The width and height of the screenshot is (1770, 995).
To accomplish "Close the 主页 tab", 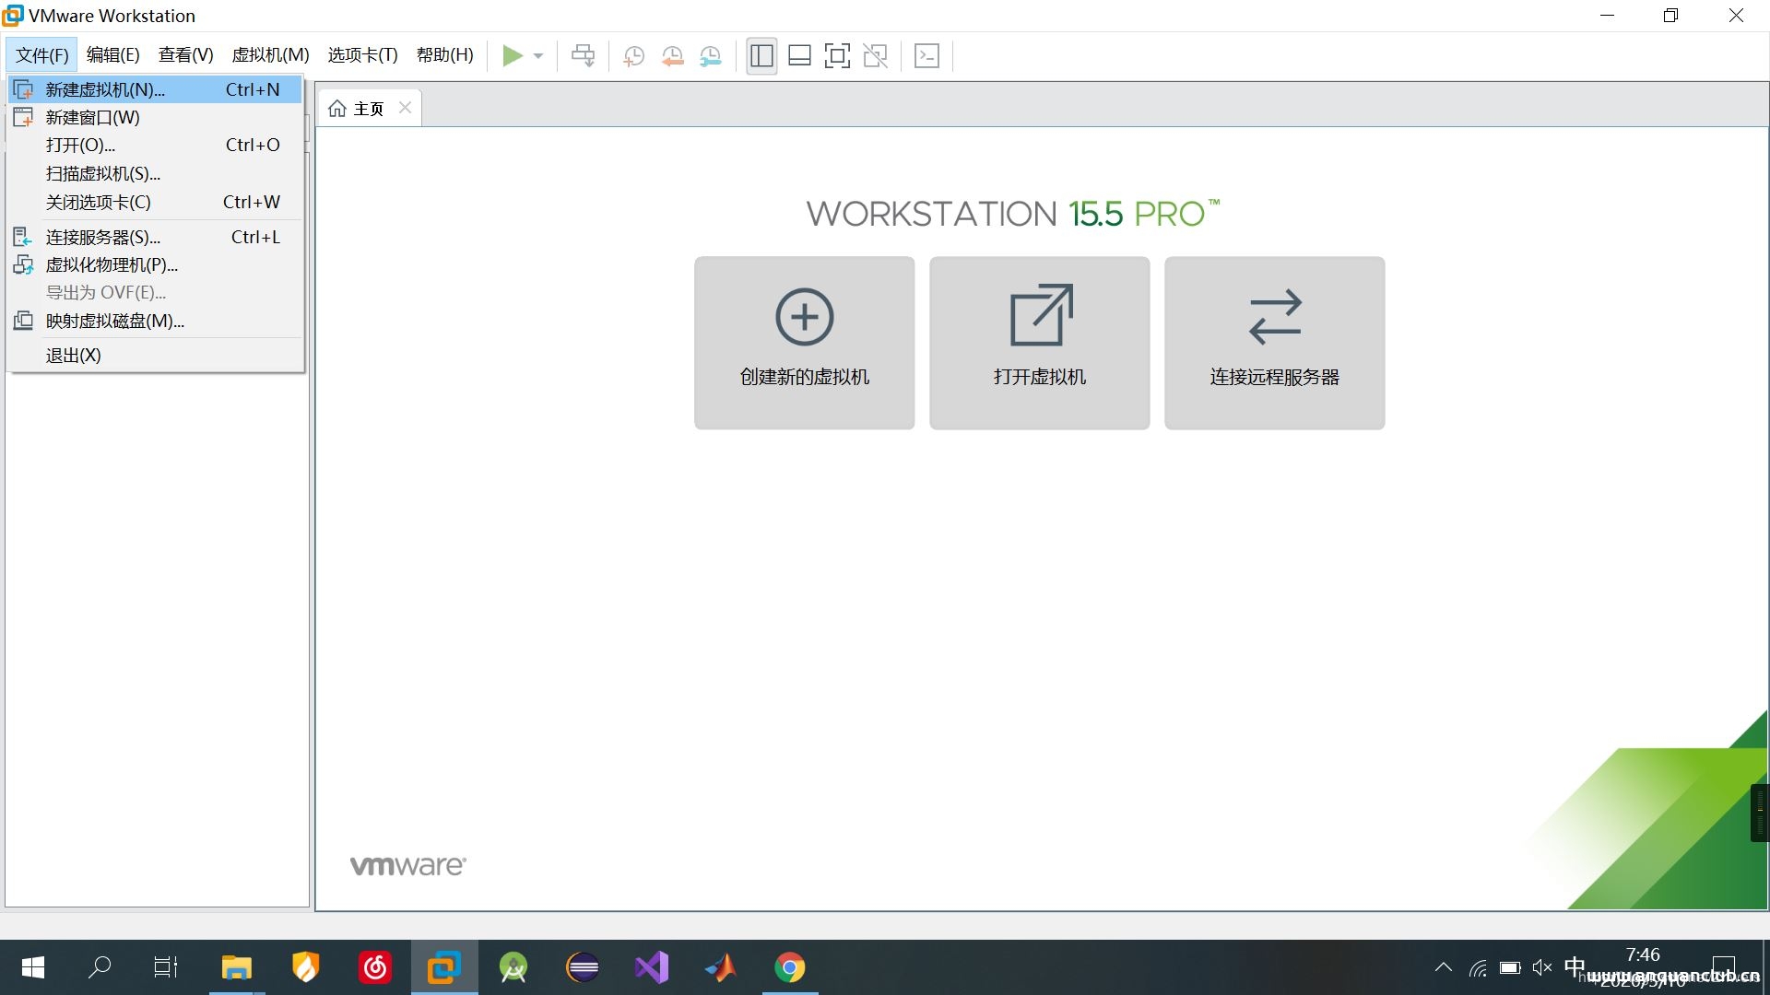I will click(404, 108).
